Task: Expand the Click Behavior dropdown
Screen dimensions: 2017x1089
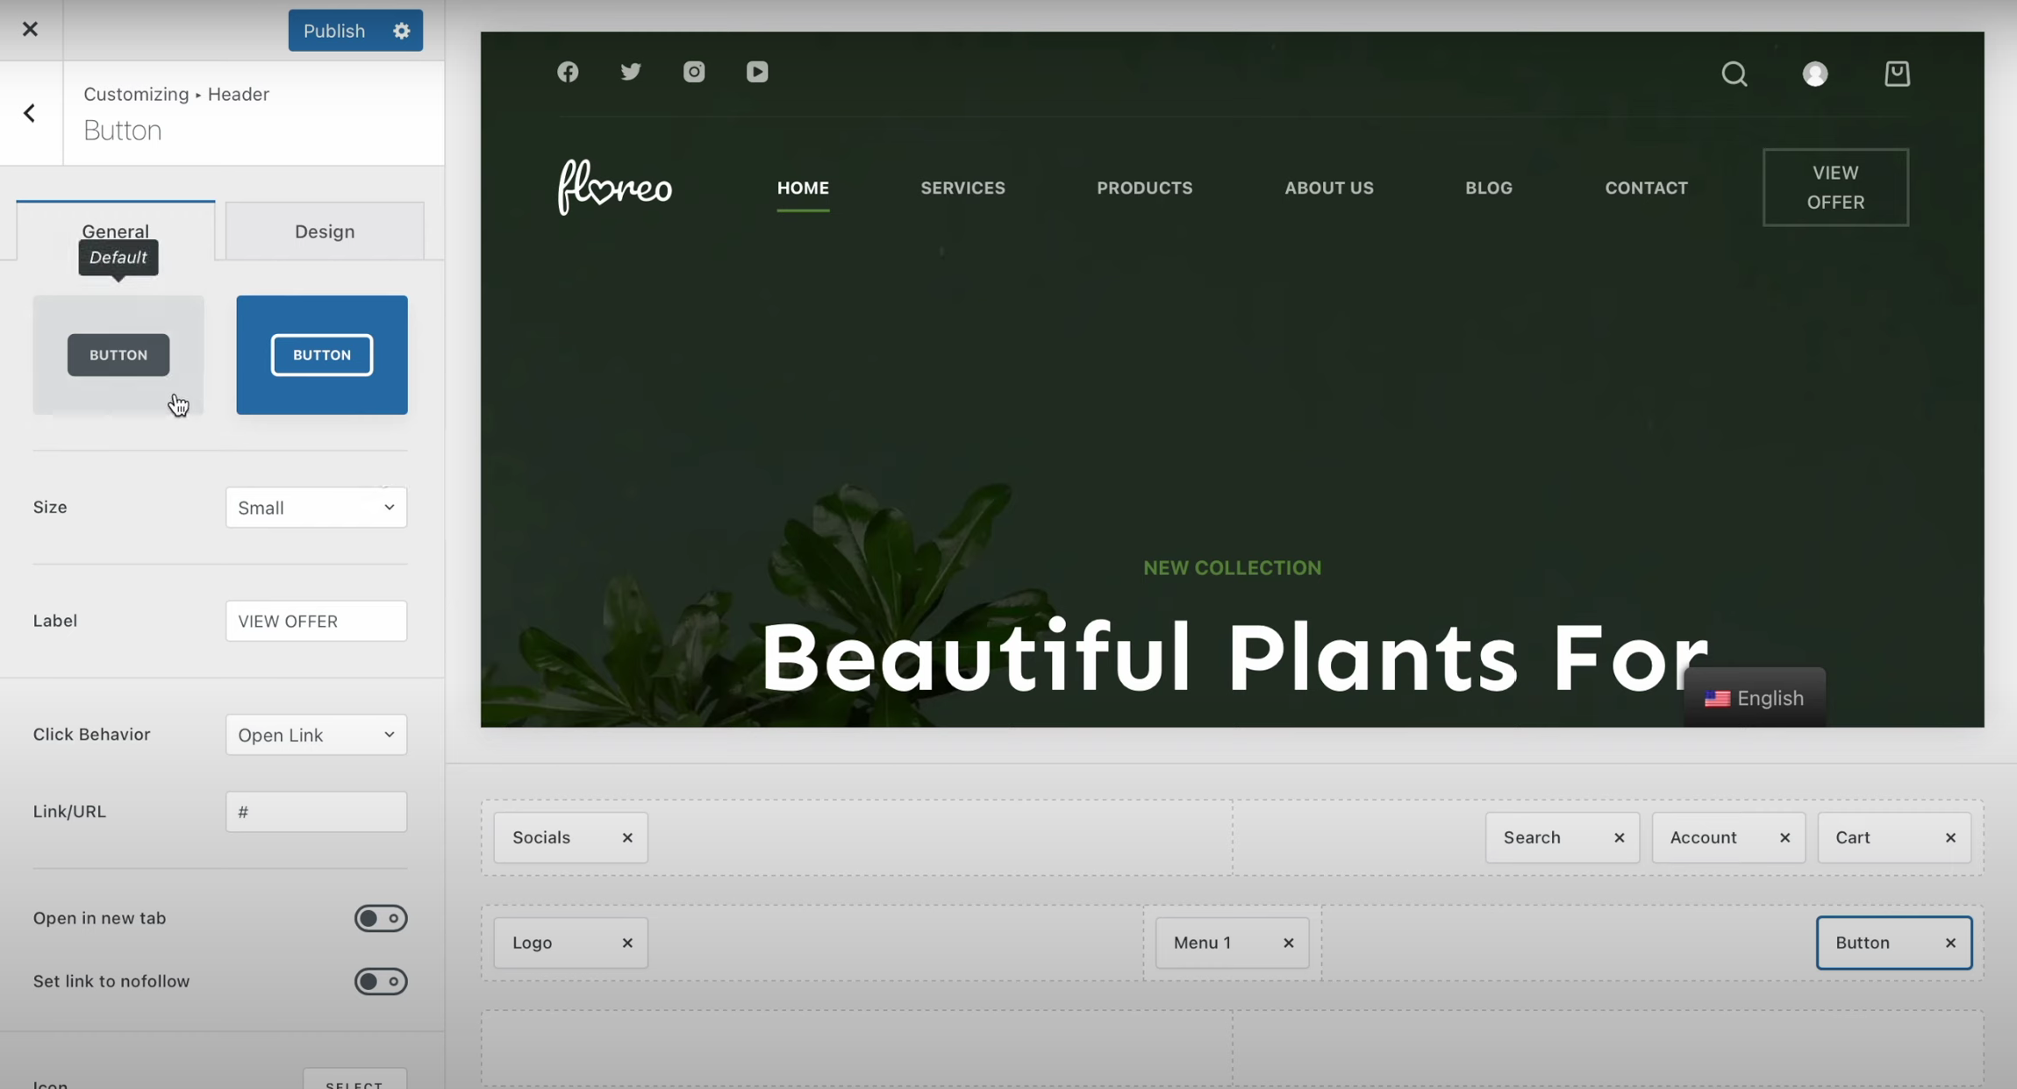Action: [x=316, y=735]
